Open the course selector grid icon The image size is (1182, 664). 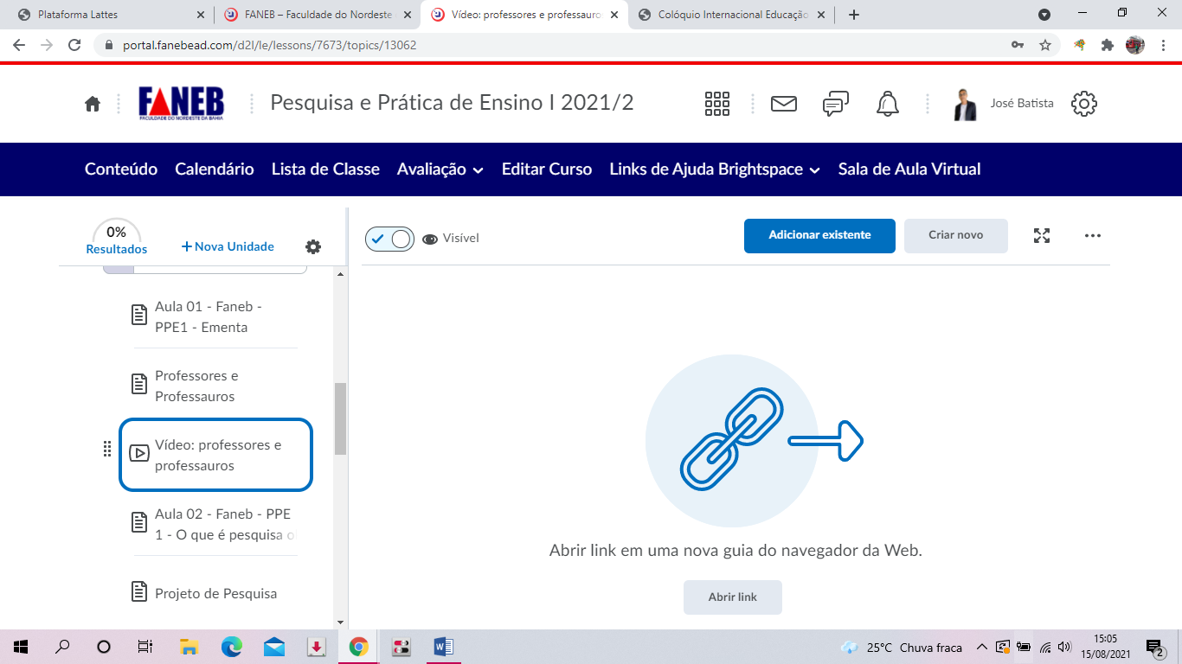click(717, 104)
